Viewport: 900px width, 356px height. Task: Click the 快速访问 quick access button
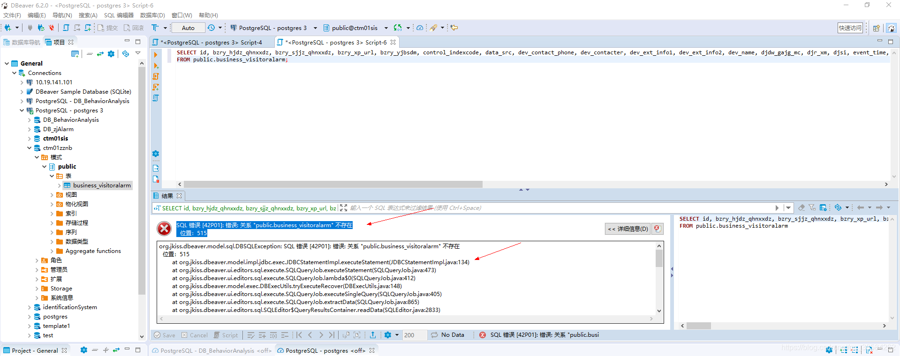850,28
